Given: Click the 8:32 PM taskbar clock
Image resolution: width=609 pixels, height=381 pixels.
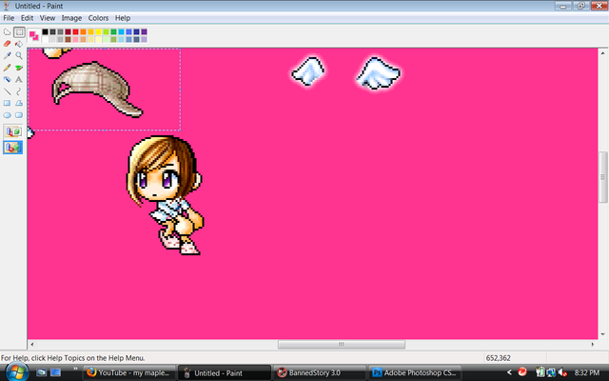Looking at the screenshot, I should pyautogui.click(x=587, y=372).
